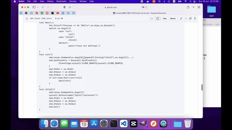Toggle the Safari sidebar button
Viewport: 232px width, 130px height.
(x=34, y=7)
